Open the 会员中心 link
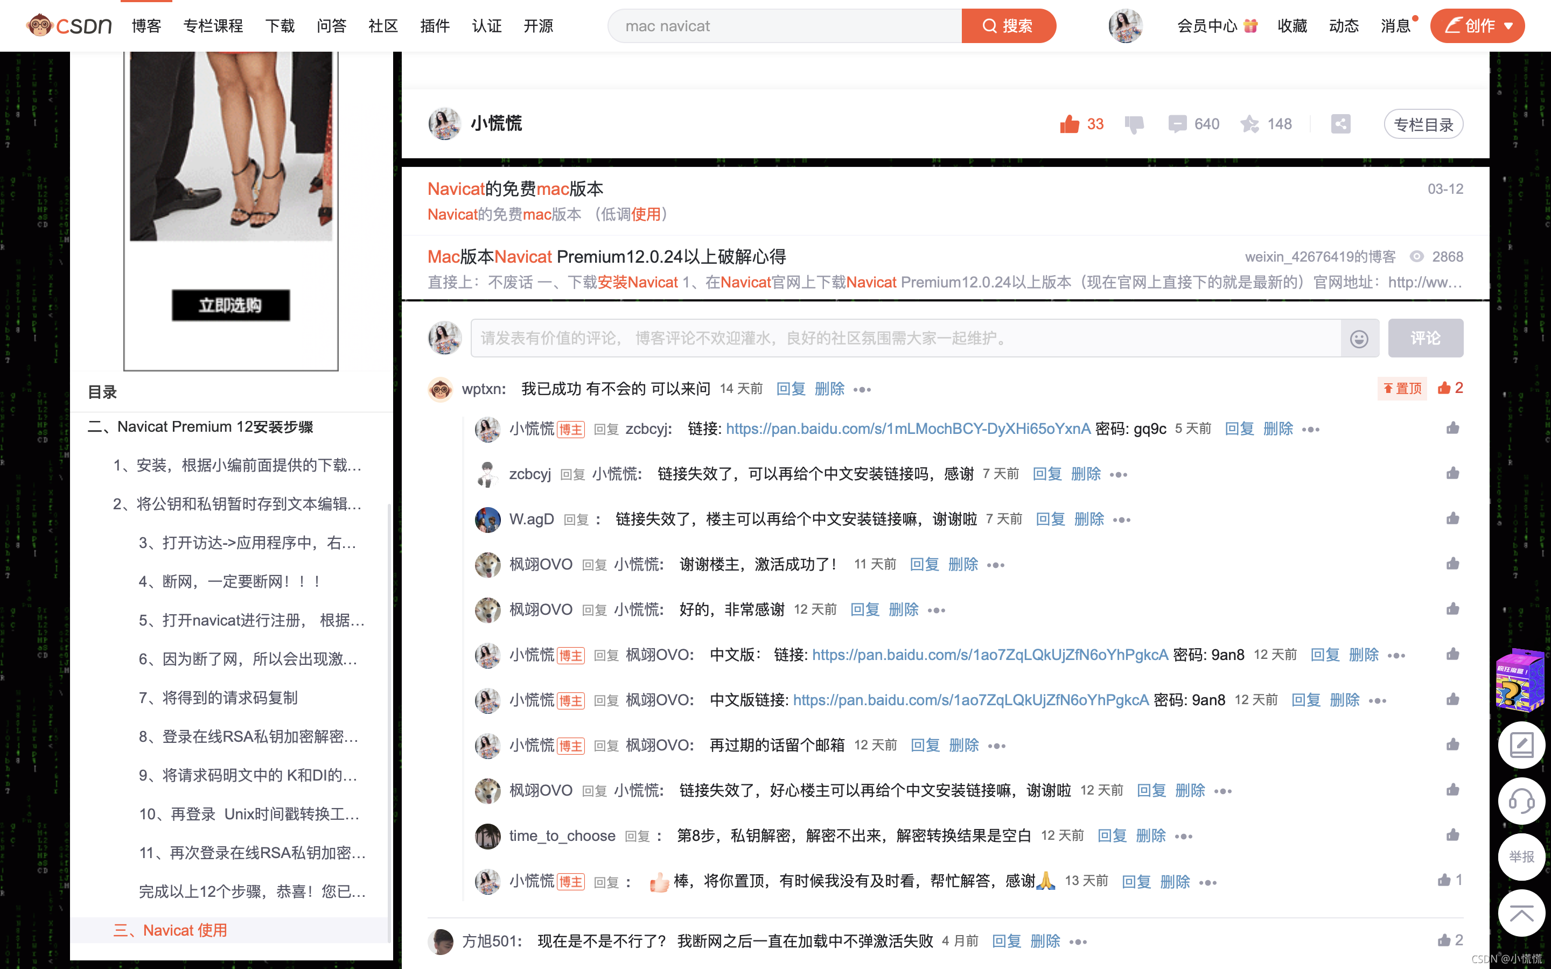Viewport: 1551px width, 969px height. [1217, 26]
